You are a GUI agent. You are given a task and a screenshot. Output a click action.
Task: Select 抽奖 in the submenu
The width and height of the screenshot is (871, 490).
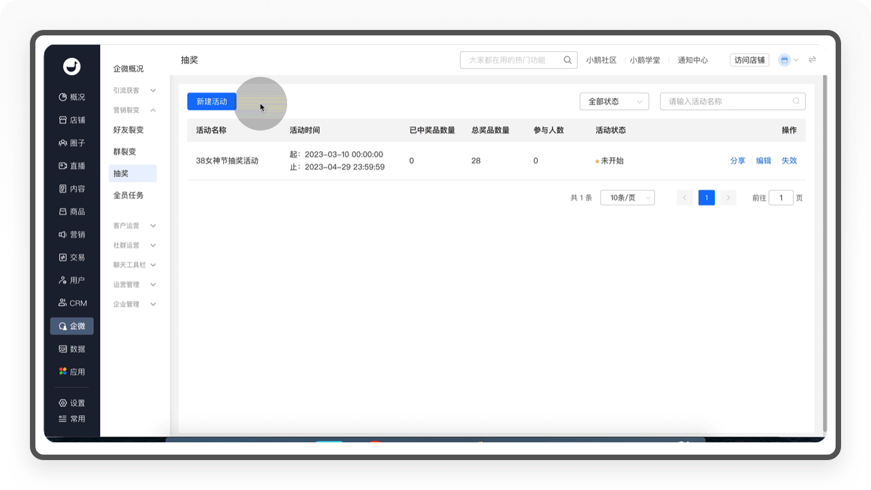133,173
